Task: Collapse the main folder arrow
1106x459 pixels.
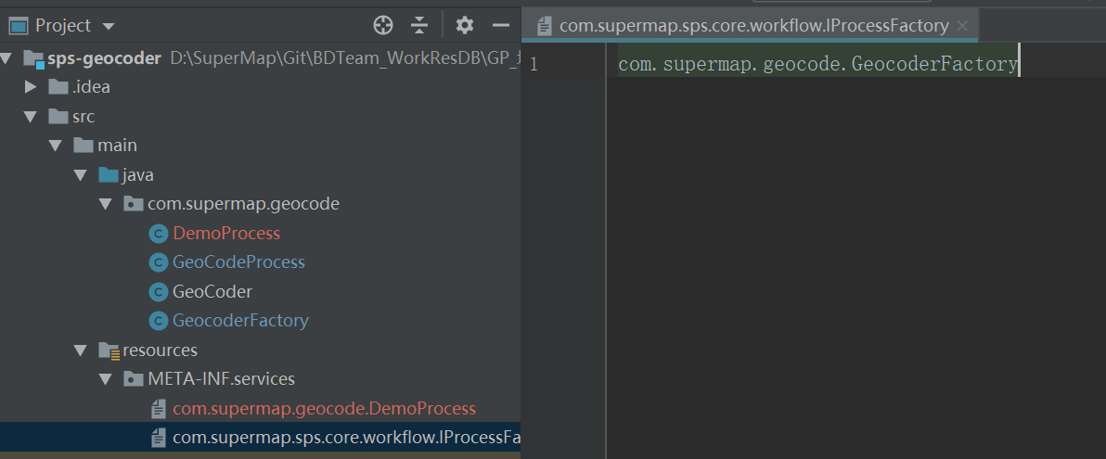Action: pyautogui.click(x=56, y=146)
